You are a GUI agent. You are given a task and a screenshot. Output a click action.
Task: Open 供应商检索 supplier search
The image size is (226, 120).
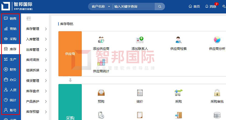tap(178, 40)
